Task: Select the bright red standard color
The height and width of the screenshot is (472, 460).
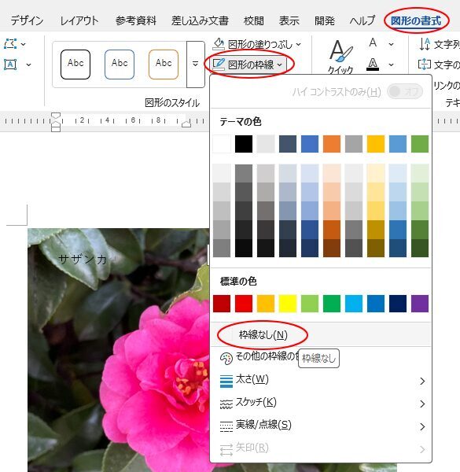Action: pos(244,304)
